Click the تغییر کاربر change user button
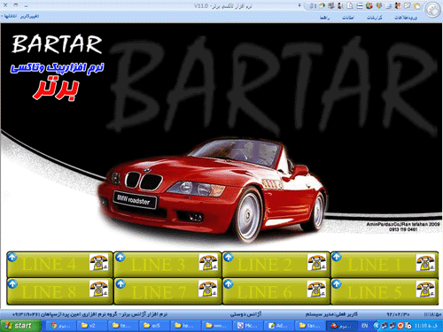The image size is (443, 332). point(29,16)
